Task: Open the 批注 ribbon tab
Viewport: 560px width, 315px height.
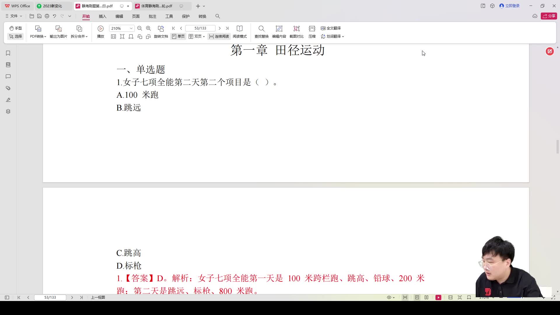Action: [x=152, y=16]
